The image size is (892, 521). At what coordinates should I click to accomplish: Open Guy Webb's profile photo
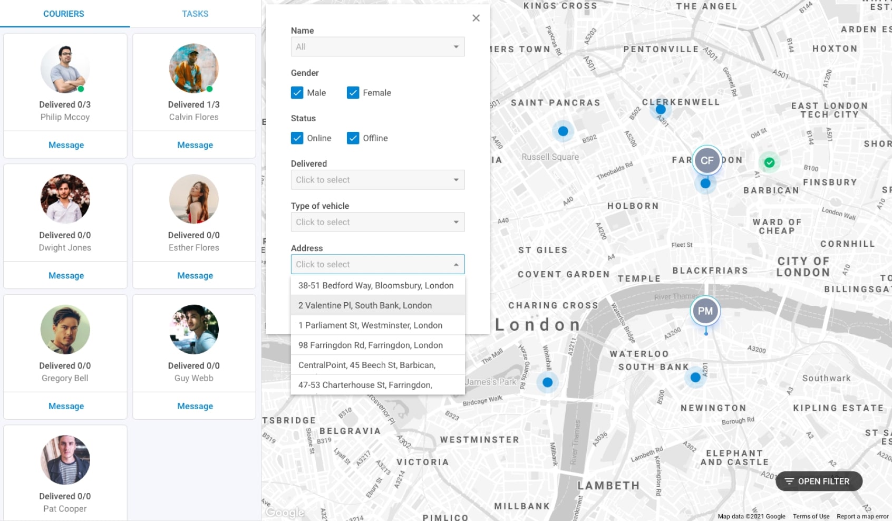point(194,330)
